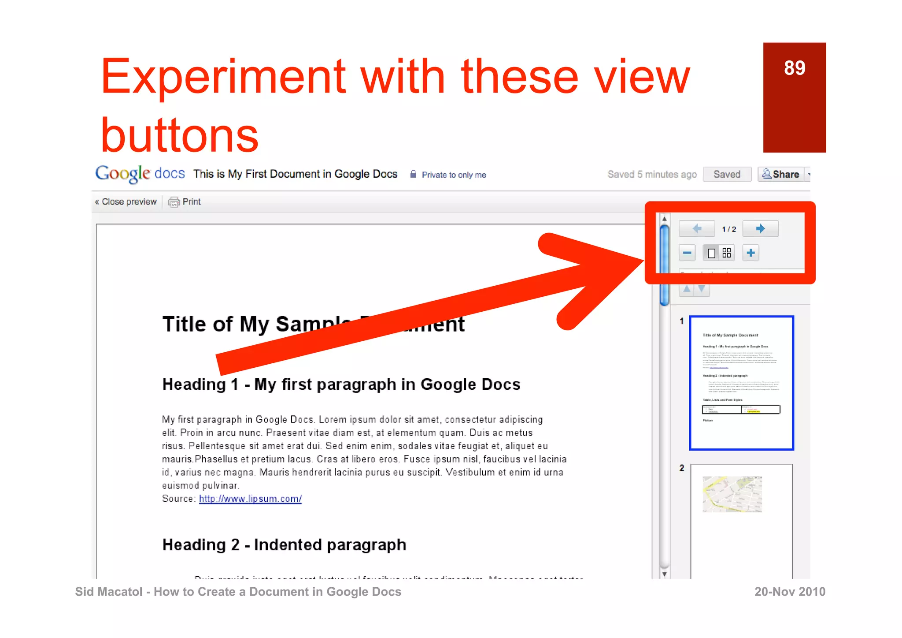Click the scrollbar down arrow
The image size is (902, 638).
click(x=665, y=574)
